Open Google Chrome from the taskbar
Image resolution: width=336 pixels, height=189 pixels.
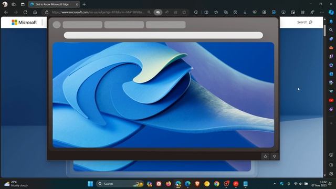point(217,184)
